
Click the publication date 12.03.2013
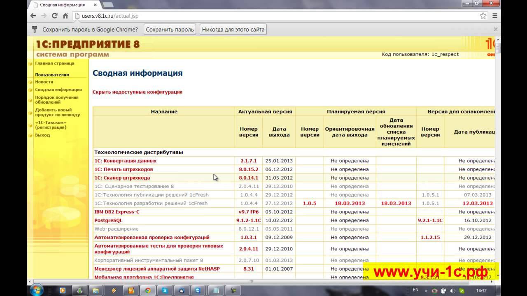tap(478, 203)
